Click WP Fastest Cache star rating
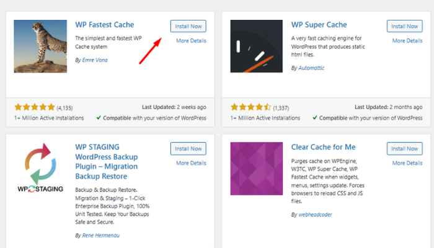The width and height of the screenshot is (434, 248). (x=34, y=107)
